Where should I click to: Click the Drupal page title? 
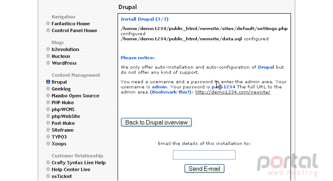point(127,7)
